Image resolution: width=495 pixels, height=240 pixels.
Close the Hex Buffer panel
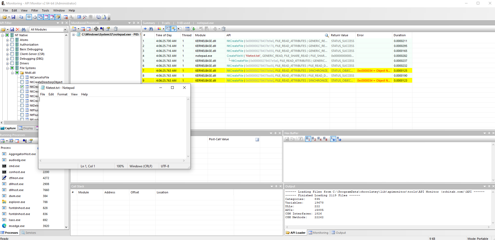493,133
